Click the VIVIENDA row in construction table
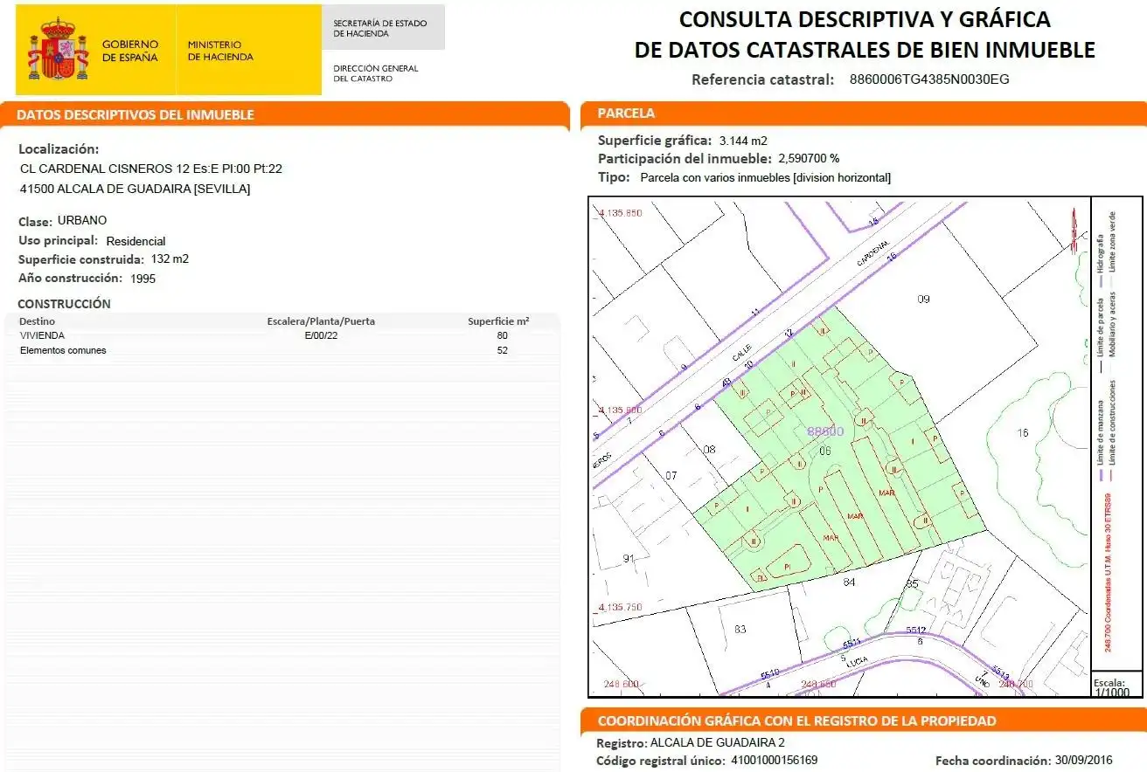 pos(282,335)
